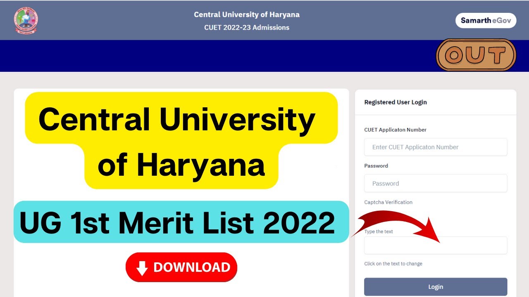Click the Central University of Haryana logo
The height and width of the screenshot is (297, 529).
[26, 21]
